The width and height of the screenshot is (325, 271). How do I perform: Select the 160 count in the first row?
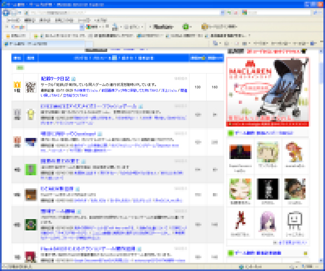click(x=214, y=87)
